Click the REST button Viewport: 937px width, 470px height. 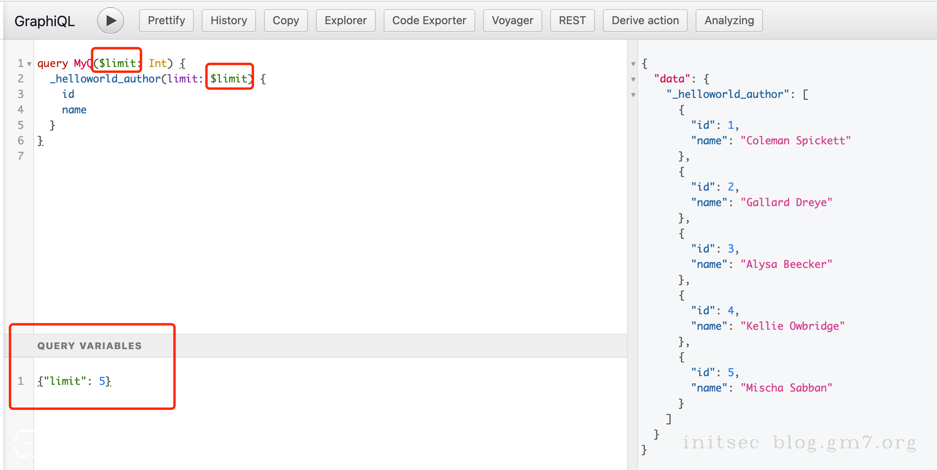(x=572, y=21)
